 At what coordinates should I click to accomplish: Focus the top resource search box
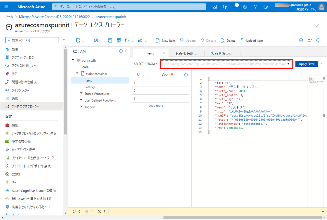point(129,7)
